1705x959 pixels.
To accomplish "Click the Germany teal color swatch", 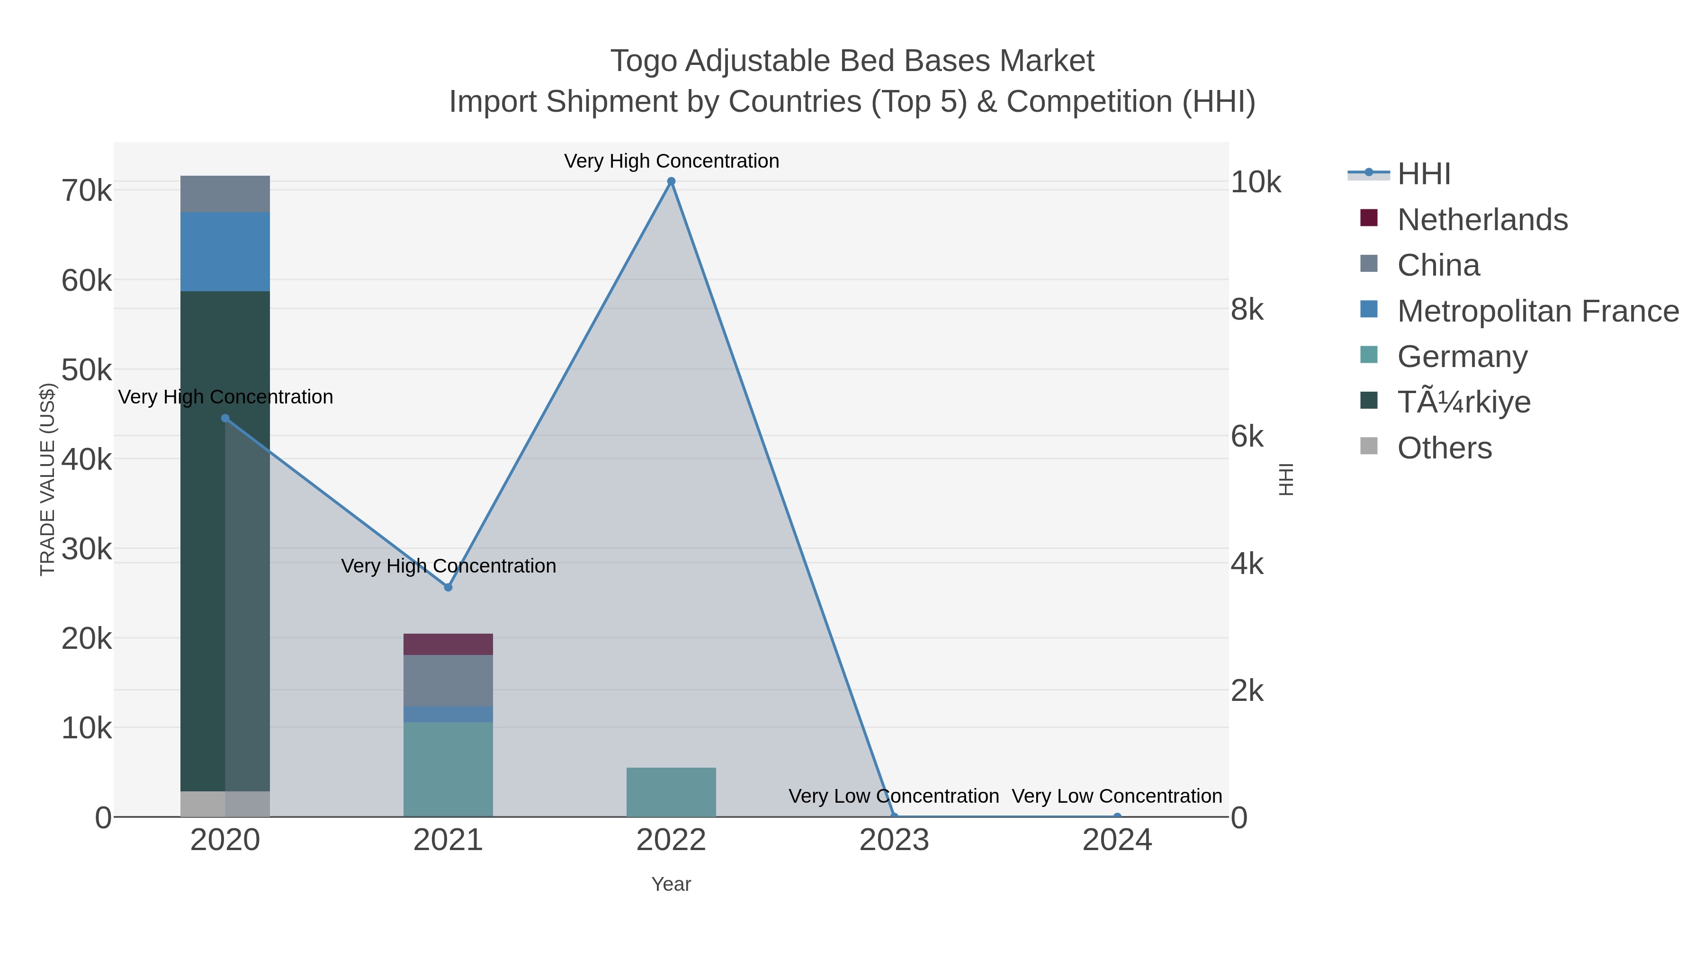I will 1369,355.
